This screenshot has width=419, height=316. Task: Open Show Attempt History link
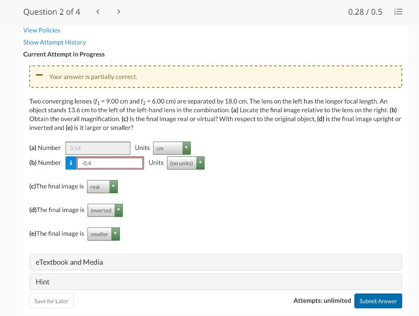click(54, 42)
